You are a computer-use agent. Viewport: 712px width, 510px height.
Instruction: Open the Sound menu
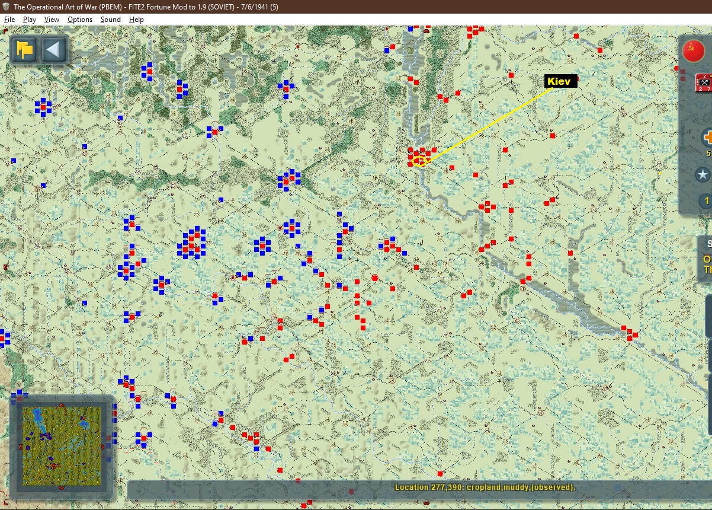coord(111,20)
